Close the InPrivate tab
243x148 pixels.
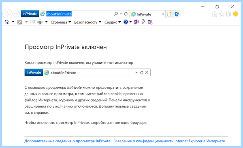coord(163,14)
